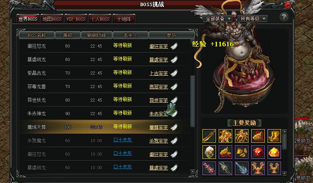Sort by the 刷新时间 column header
This screenshot has width=313, height=183.
pyautogui.click(x=96, y=35)
